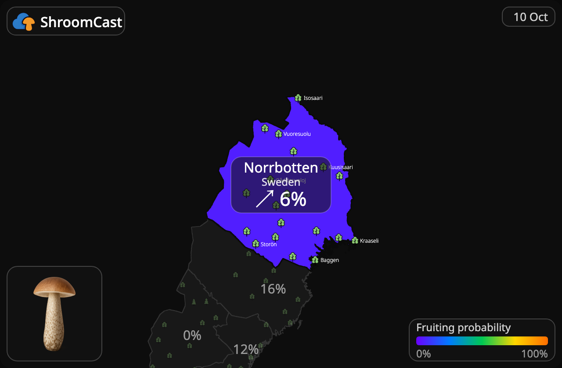
Task: Select the Storön forest marker
Action: tap(256, 244)
